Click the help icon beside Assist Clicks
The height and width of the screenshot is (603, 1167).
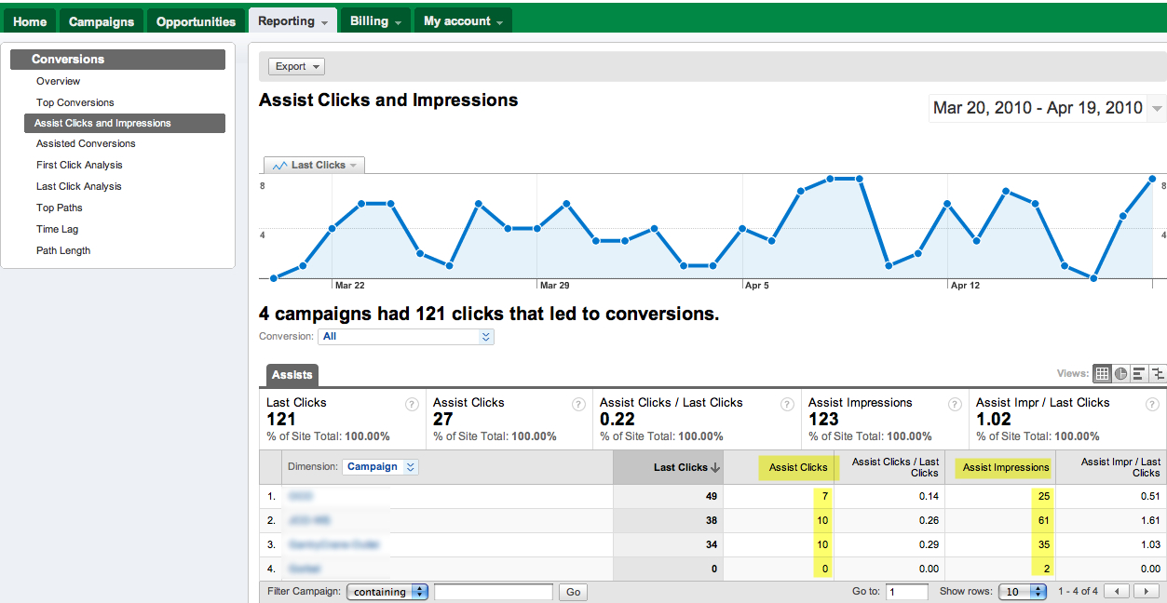[578, 404]
